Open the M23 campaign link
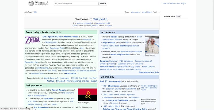The width and height of the screenshot is (214, 110). pyautogui.click(x=126, y=61)
